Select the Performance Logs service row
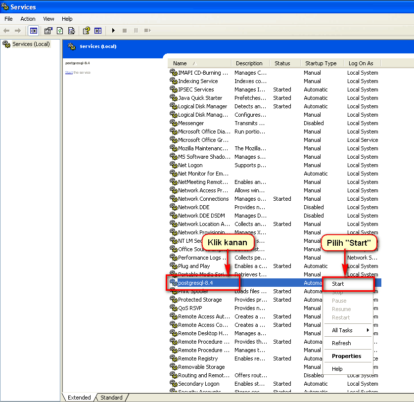This screenshot has width=414, height=402. pyautogui.click(x=275, y=257)
